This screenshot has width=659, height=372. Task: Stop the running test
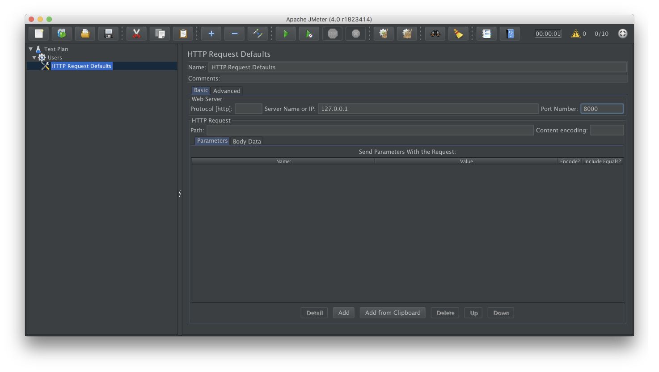(332, 33)
